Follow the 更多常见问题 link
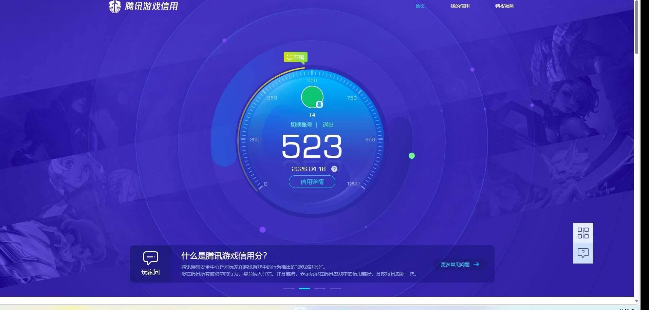 tap(455, 264)
